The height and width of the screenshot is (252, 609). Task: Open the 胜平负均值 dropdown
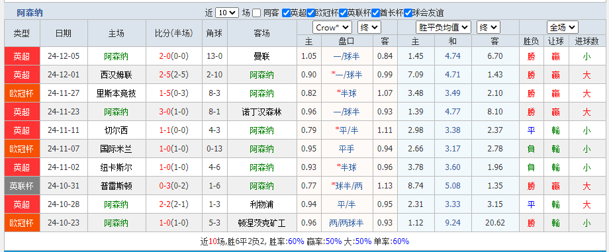(444, 28)
